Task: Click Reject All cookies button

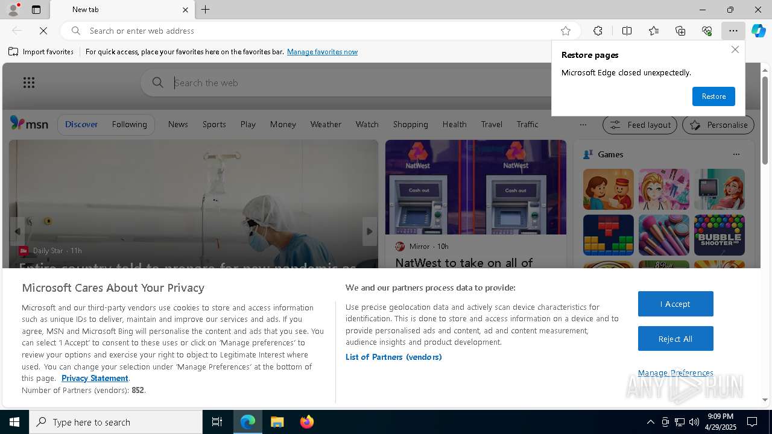Action: (x=675, y=339)
